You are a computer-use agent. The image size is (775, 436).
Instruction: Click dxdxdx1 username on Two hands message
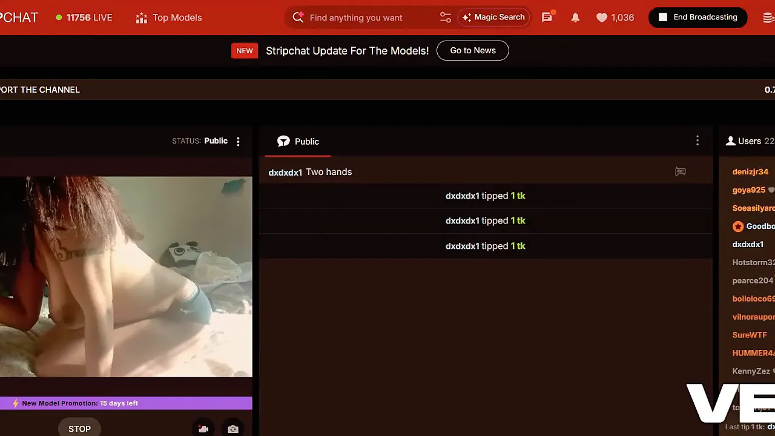pos(285,173)
